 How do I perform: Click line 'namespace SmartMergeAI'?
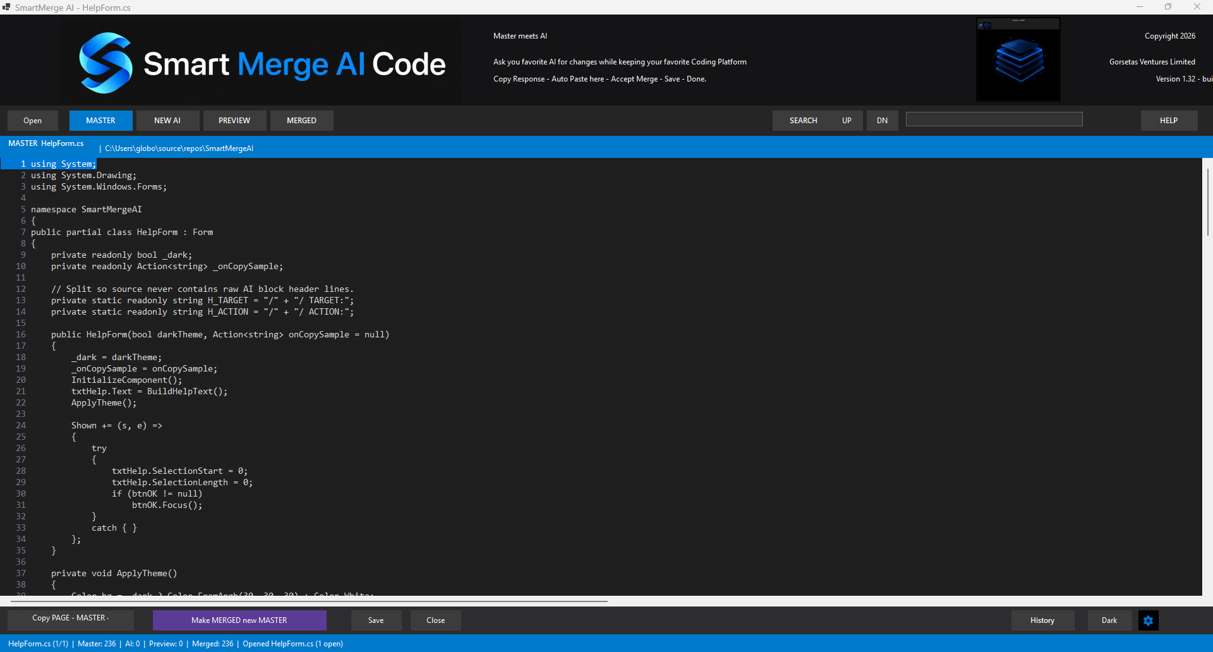pyautogui.click(x=87, y=210)
